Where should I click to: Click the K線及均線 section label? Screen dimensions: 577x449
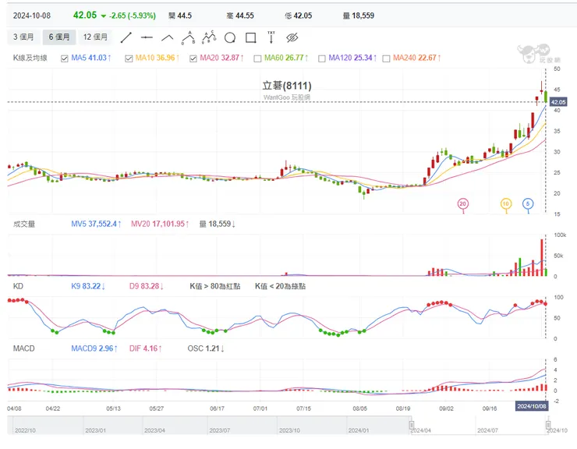30,58
